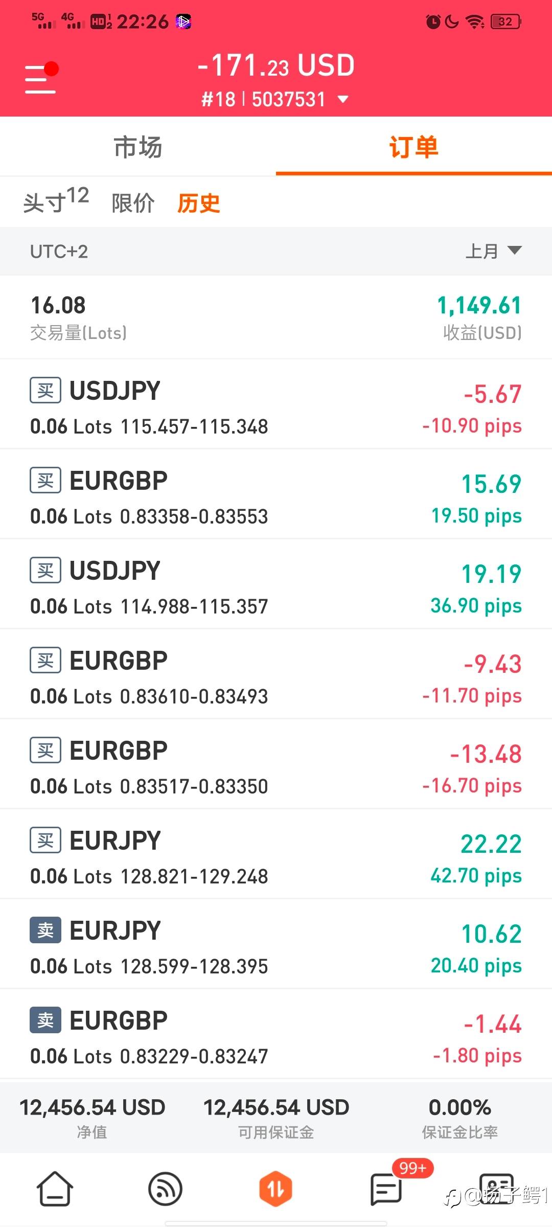Open EURJPY buy order with 42.70 pips
The height and width of the screenshot is (1227, 552).
276,854
